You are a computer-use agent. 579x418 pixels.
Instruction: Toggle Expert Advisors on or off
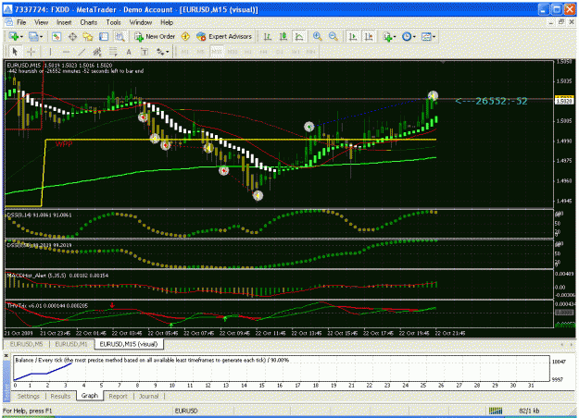tap(224, 36)
